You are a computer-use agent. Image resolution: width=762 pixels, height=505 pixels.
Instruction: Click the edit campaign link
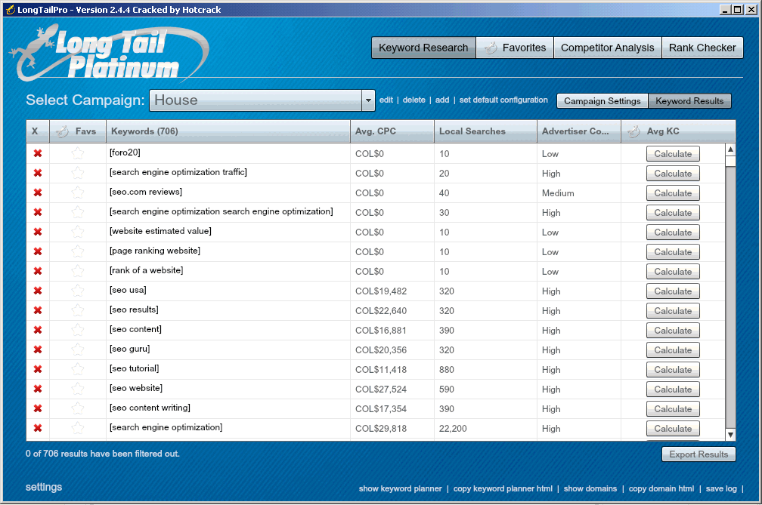pyautogui.click(x=386, y=100)
